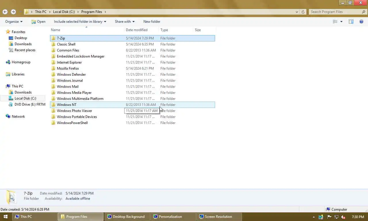Click the New folder button
Image resolution: width=368 pixels, height=221 pixels.
pos(152,22)
